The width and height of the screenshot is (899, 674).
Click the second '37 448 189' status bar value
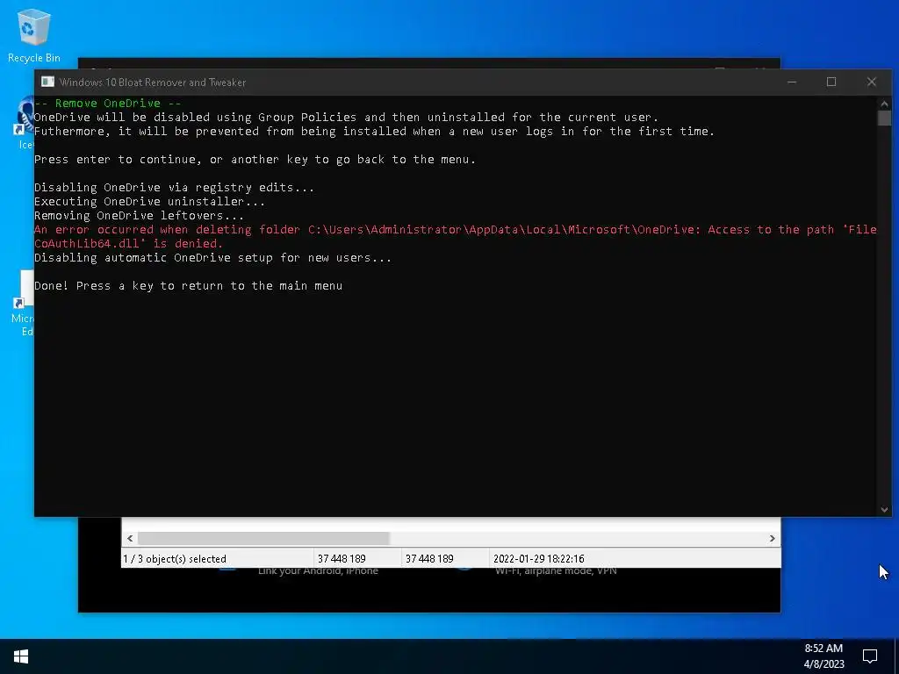(429, 559)
